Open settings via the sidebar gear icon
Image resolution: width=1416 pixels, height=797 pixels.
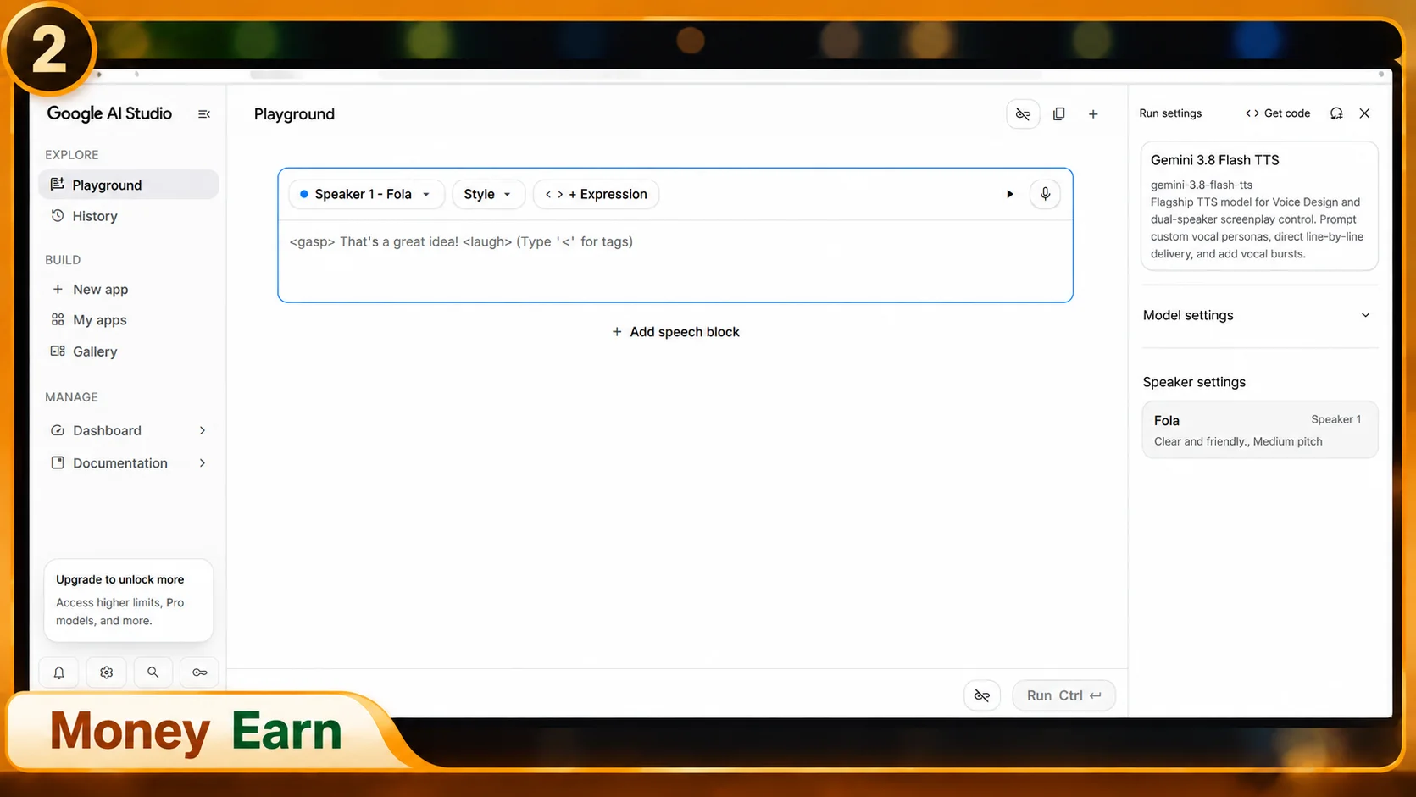(106, 672)
